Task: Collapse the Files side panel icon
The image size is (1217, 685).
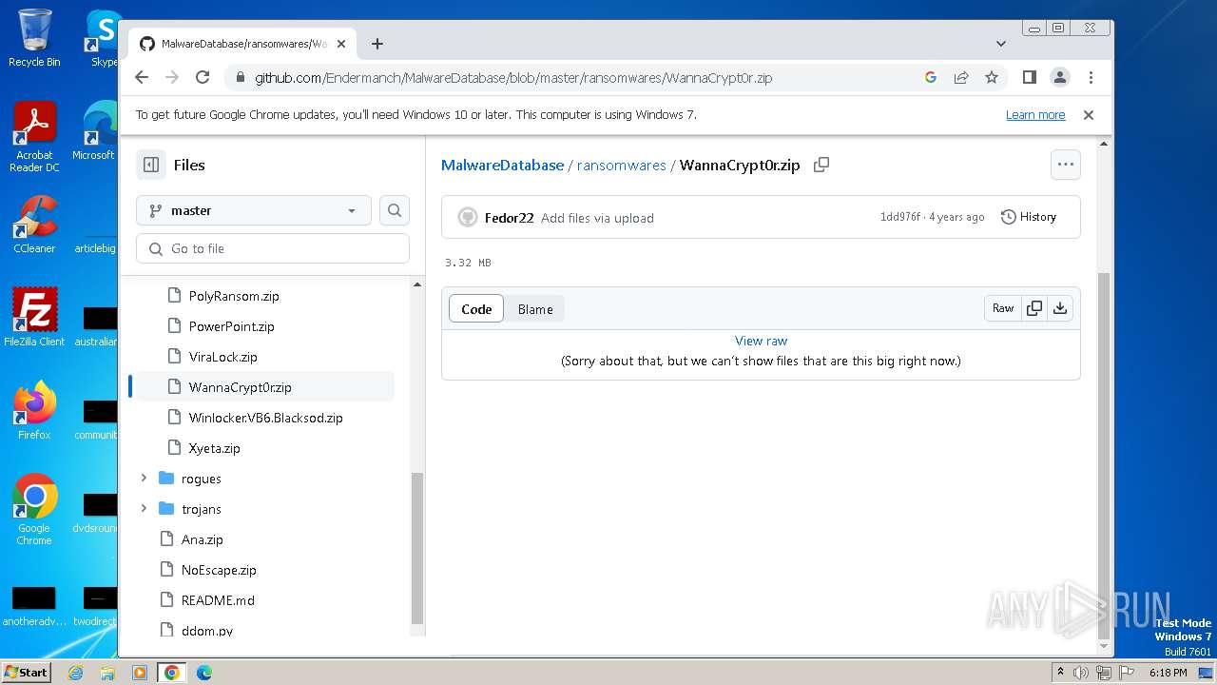Action: click(x=151, y=165)
